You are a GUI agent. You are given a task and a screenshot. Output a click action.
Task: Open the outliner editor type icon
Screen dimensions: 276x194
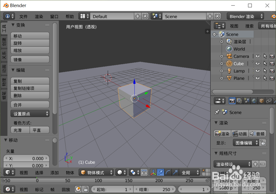pyautogui.click(x=219, y=26)
